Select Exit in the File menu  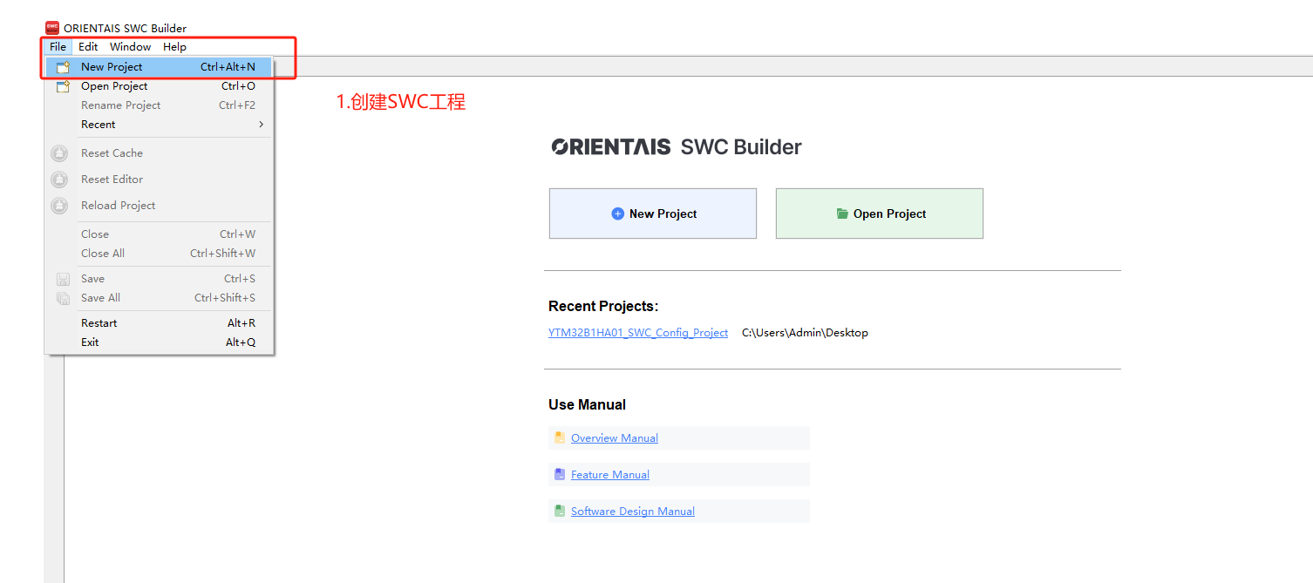pos(90,342)
